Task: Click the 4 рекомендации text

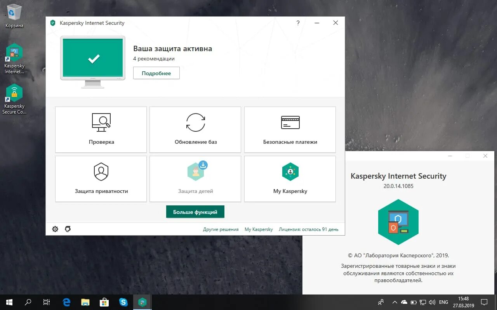Action: click(x=154, y=59)
